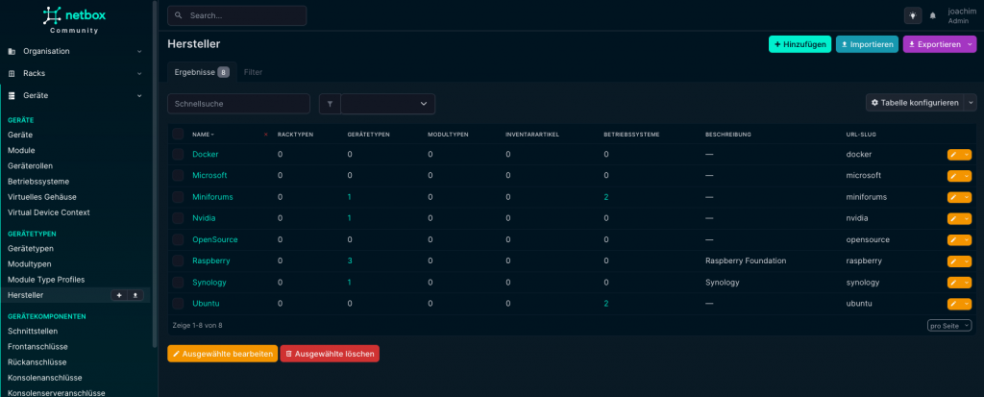Click the Tabelle konfigurieren button

click(915, 103)
